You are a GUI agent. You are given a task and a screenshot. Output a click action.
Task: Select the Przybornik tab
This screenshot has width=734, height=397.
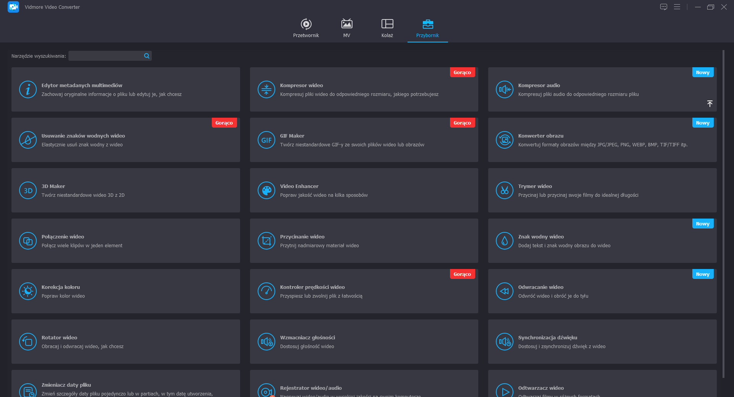[x=427, y=28]
